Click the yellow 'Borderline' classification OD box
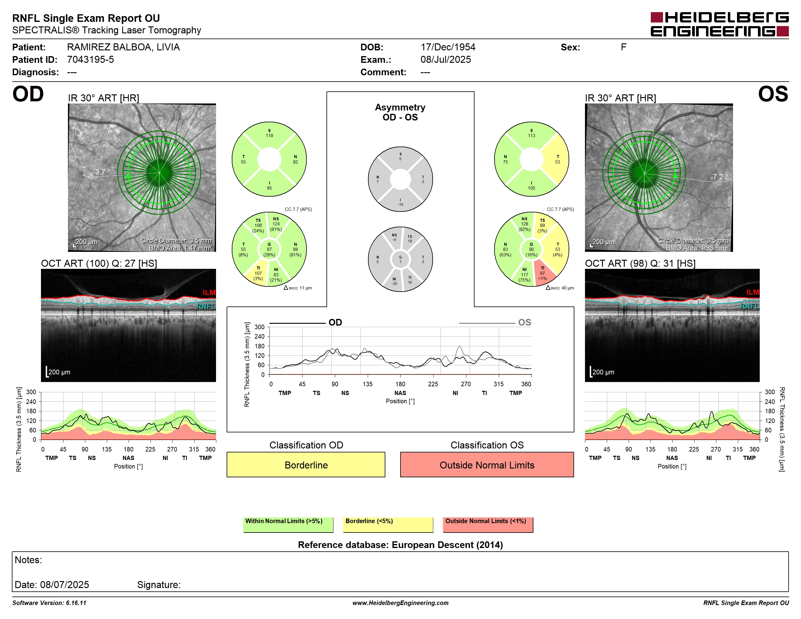The image size is (801, 619). pyautogui.click(x=306, y=465)
